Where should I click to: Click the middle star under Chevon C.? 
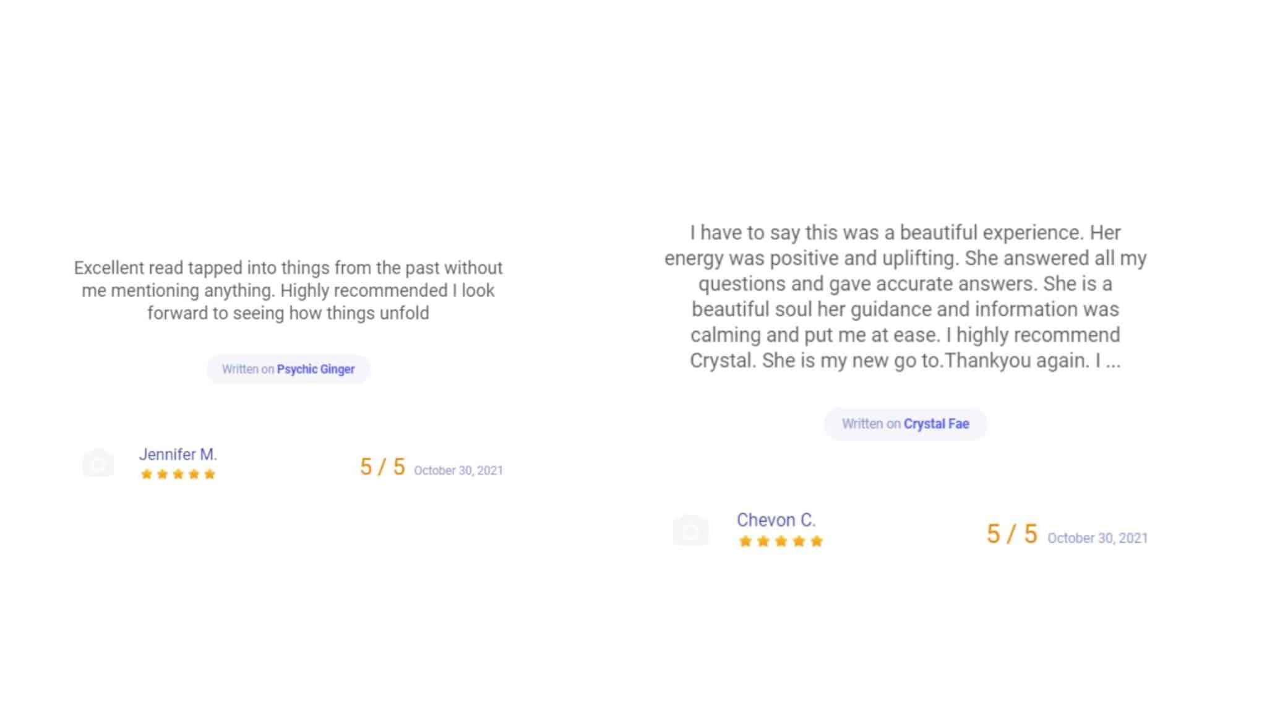pos(781,542)
